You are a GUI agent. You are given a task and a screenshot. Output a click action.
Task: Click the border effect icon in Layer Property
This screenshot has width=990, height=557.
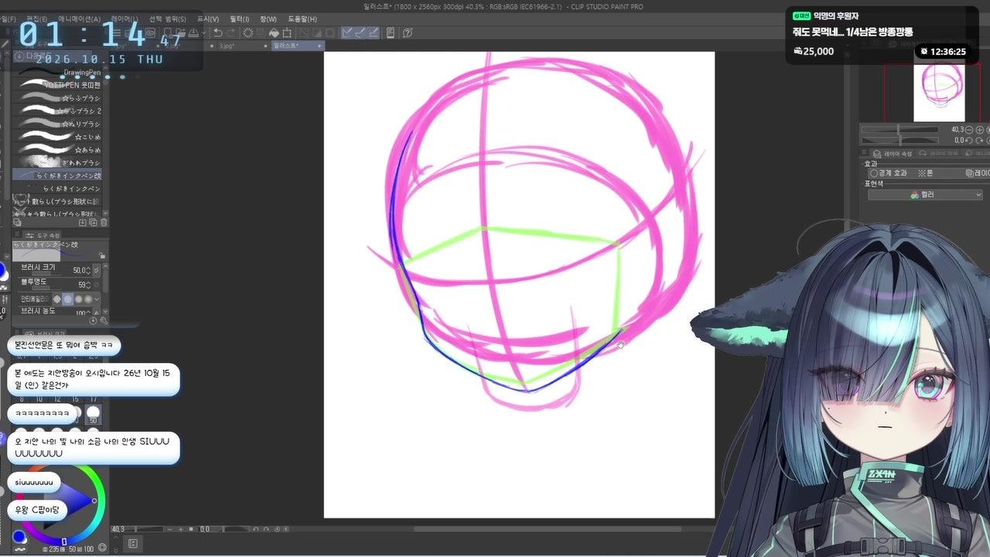(874, 173)
